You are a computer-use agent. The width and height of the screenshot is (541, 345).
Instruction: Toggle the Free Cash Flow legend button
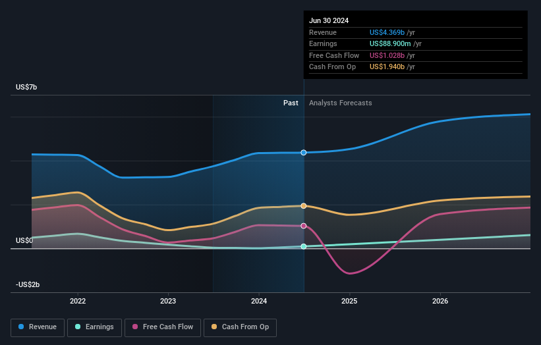(x=163, y=327)
